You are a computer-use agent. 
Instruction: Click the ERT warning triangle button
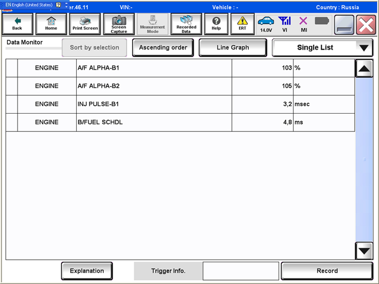[x=242, y=24]
